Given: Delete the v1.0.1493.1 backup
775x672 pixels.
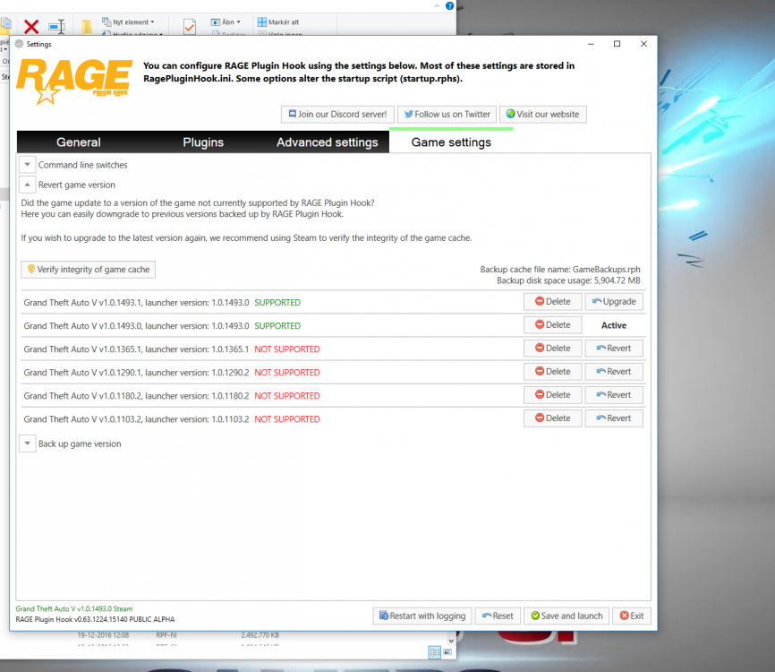Looking at the screenshot, I should click(x=552, y=302).
